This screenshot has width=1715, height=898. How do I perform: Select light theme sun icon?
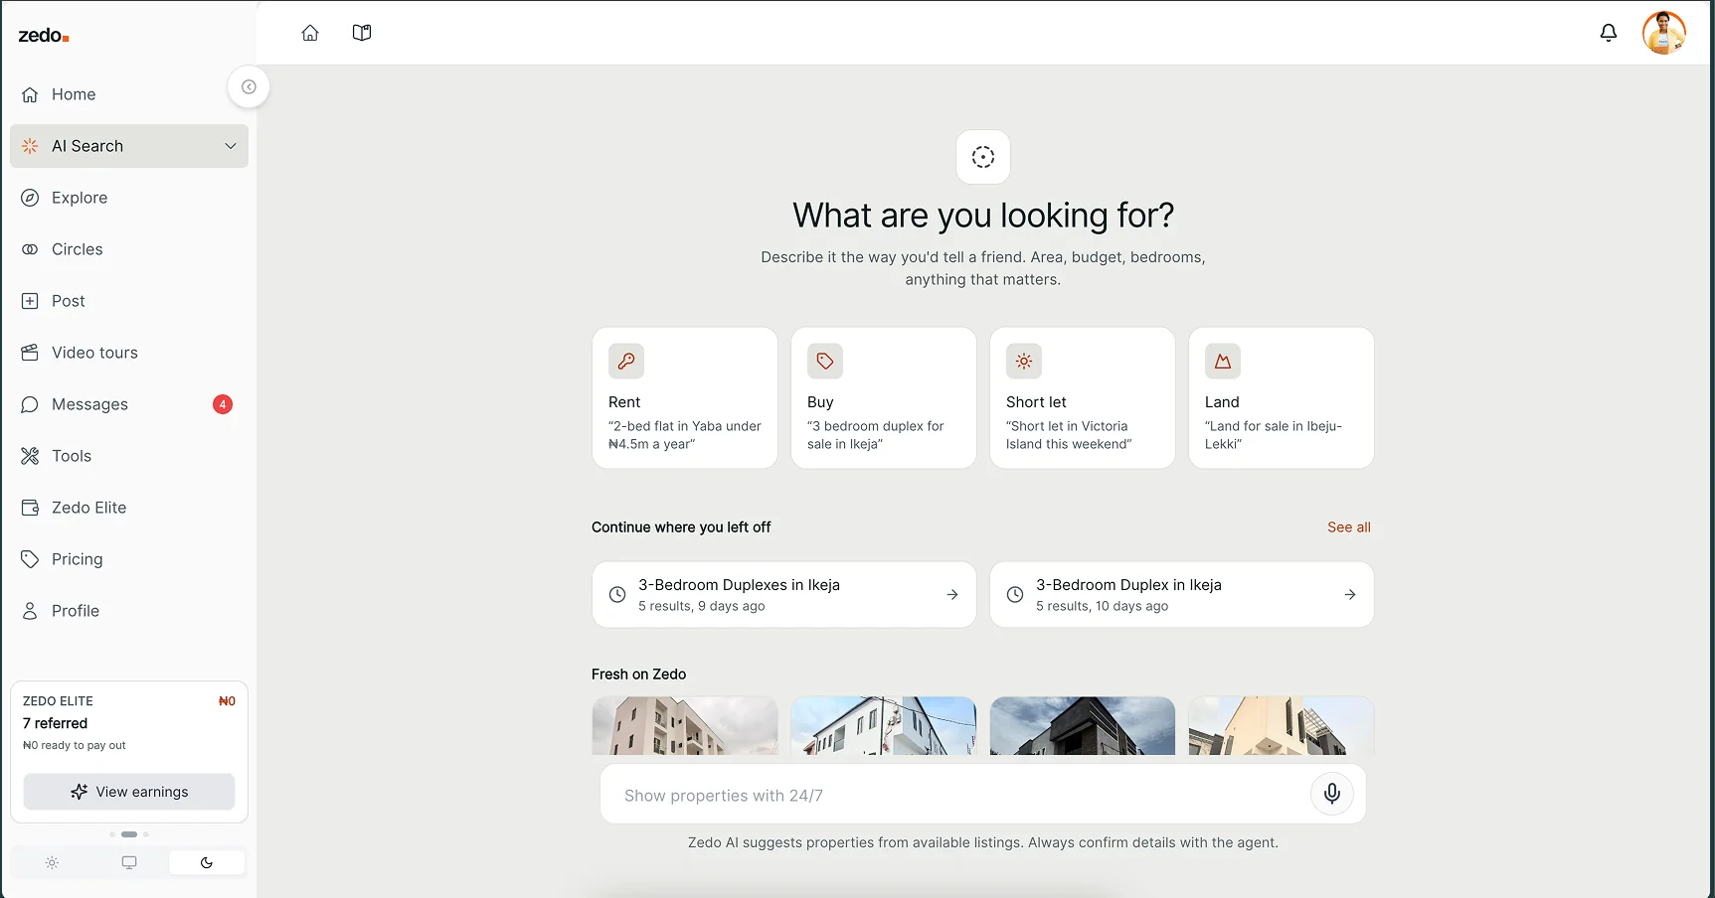[x=52, y=862]
